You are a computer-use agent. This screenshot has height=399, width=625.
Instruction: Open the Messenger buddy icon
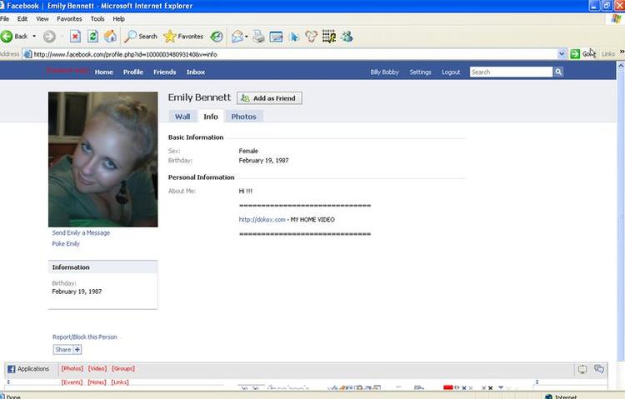tap(347, 37)
